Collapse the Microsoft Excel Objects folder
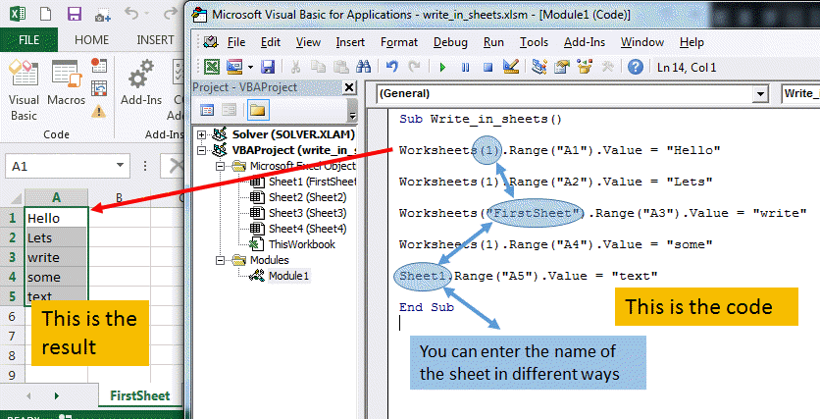This screenshot has width=820, height=419. 220,167
